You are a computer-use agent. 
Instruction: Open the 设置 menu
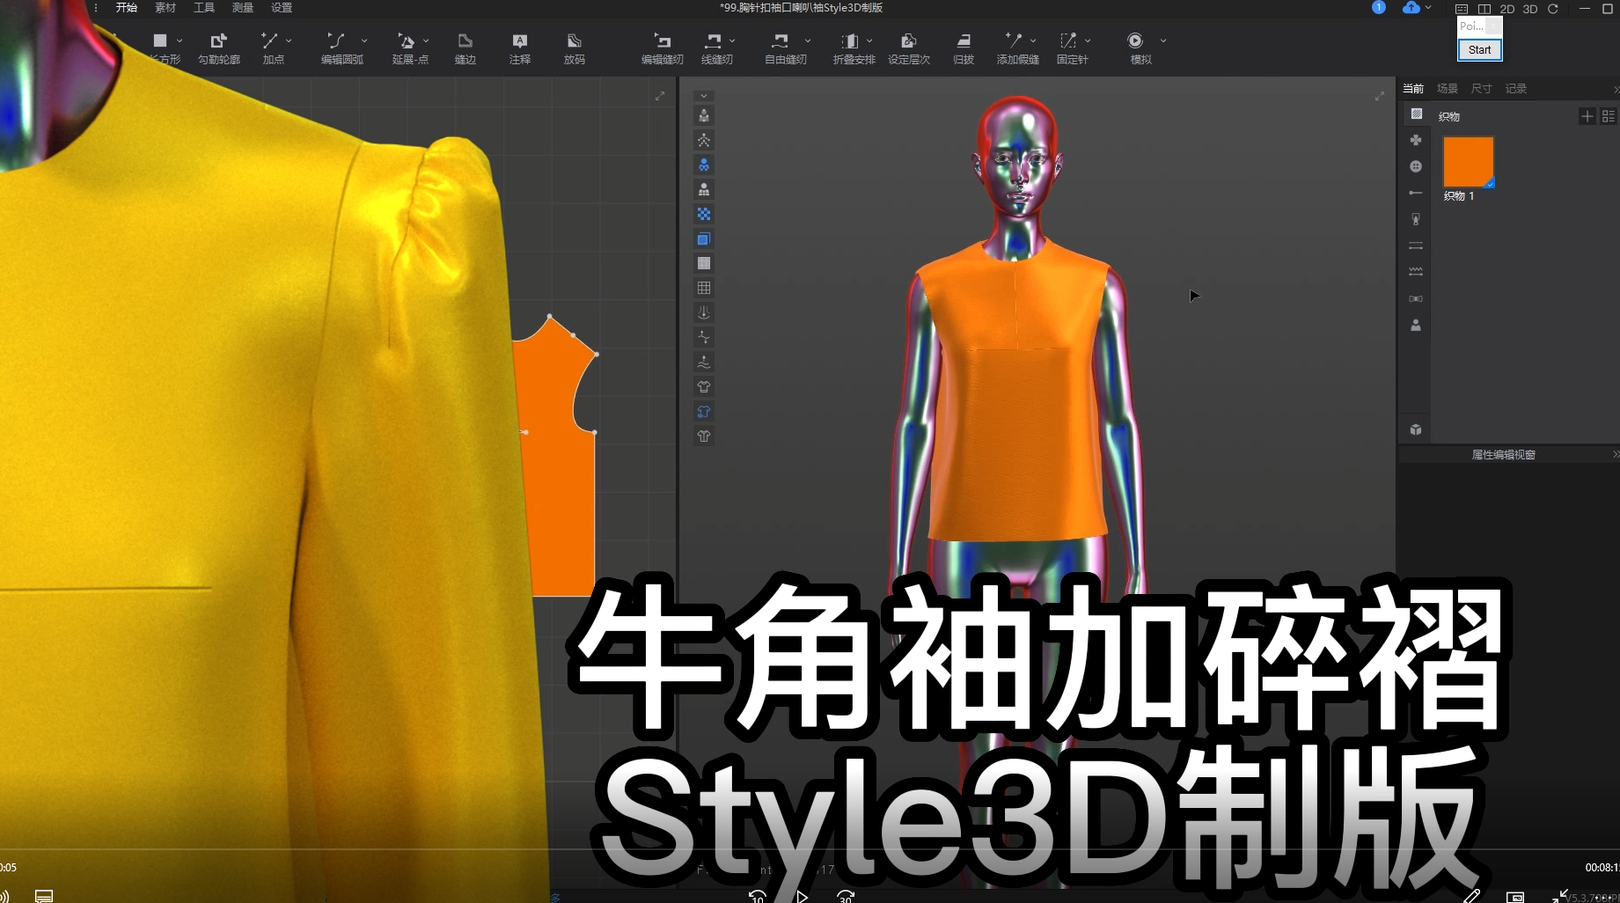pos(282,8)
